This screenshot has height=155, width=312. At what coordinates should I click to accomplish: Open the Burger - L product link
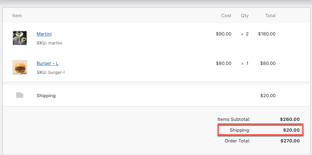click(47, 63)
